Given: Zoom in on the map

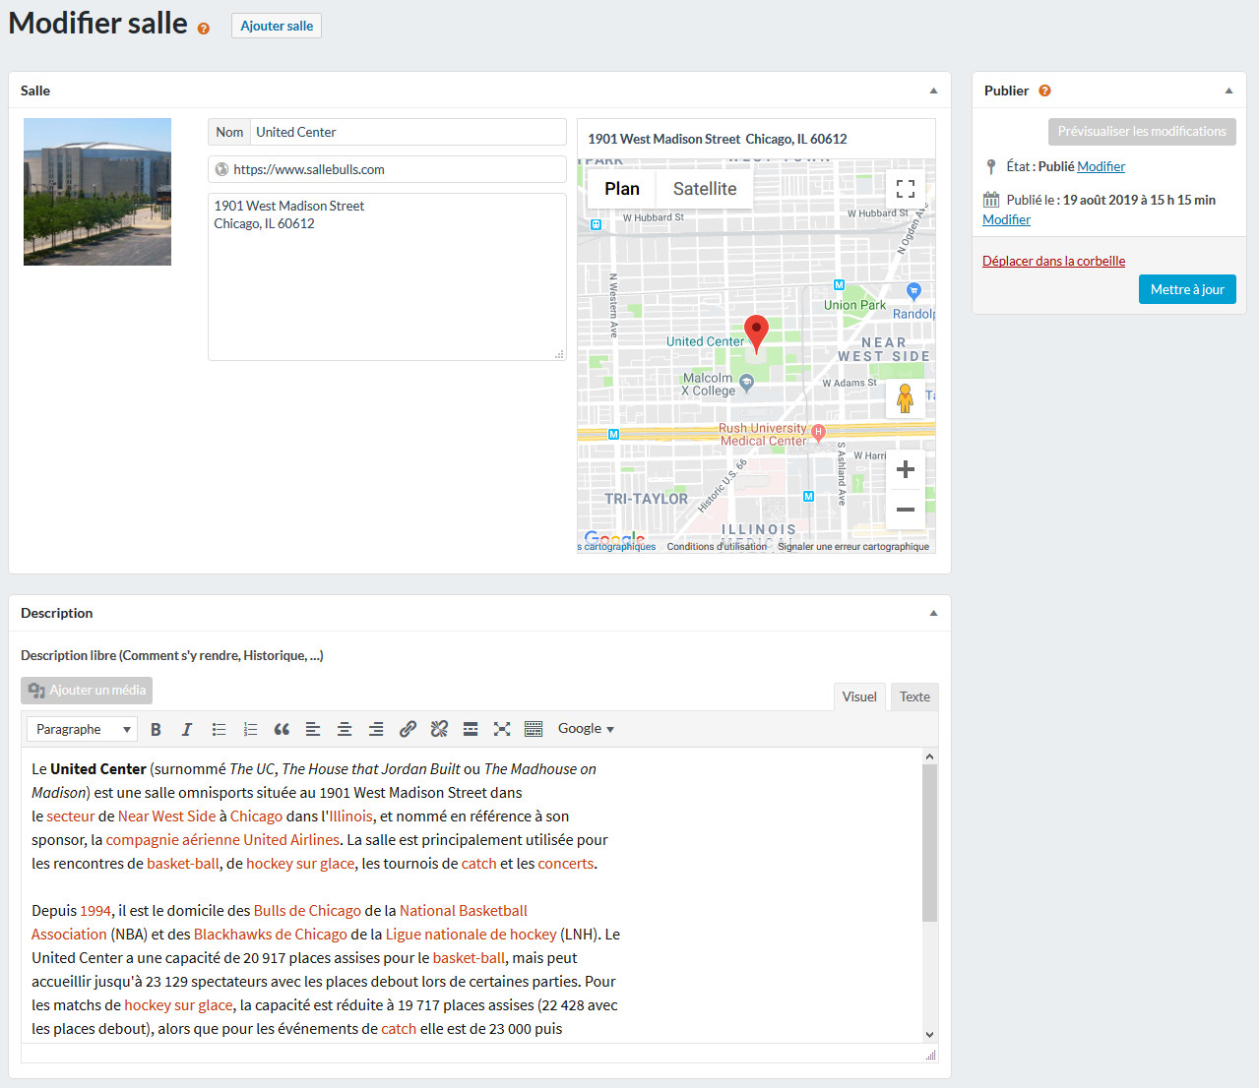Looking at the screenshot, I should (x=906, y=469).
